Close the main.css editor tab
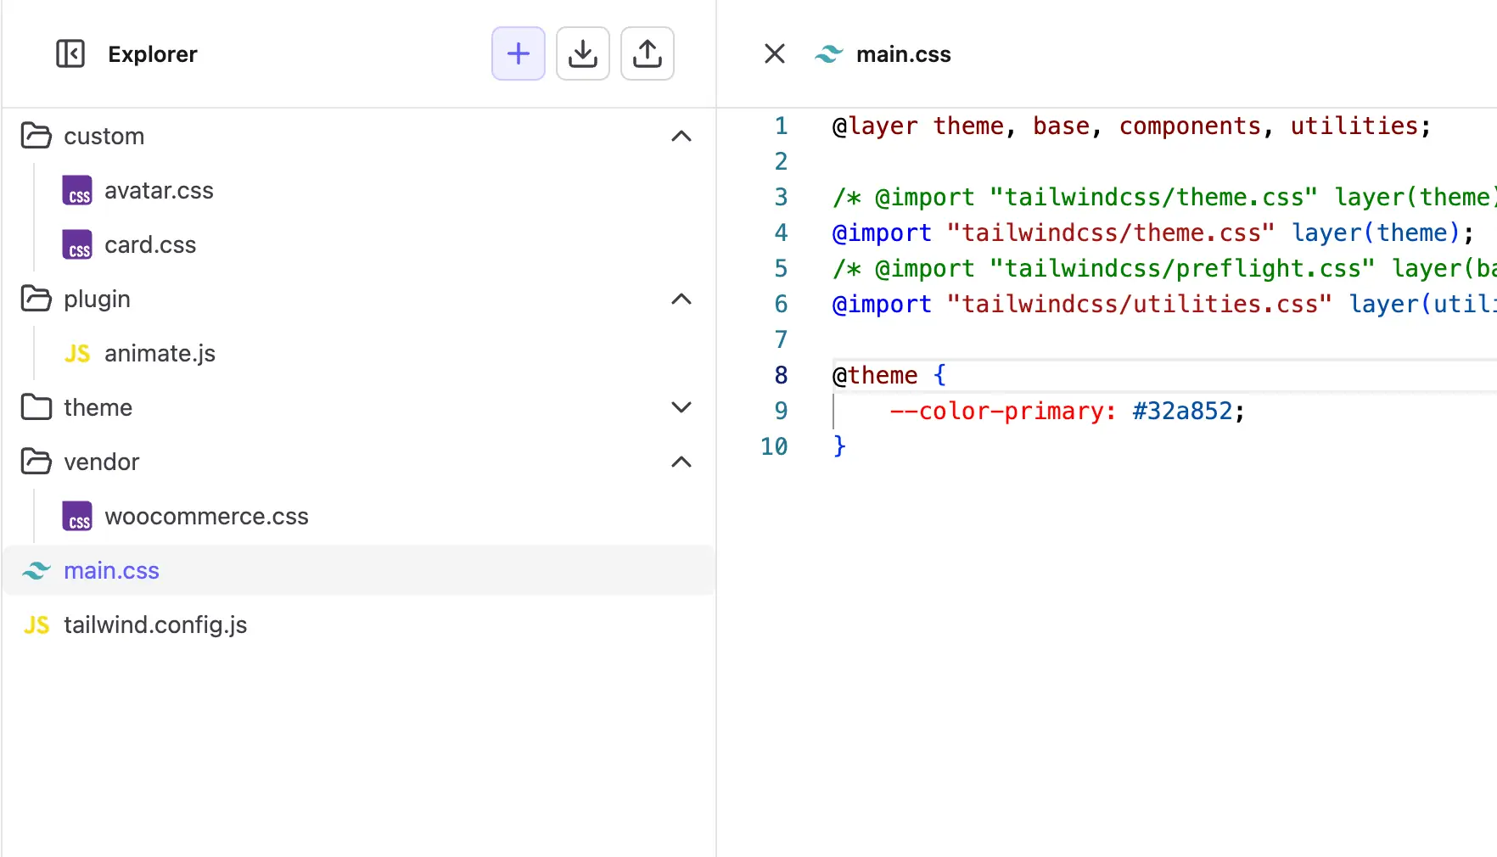Viewport: 1497px width, 857px height. [773, 53]
